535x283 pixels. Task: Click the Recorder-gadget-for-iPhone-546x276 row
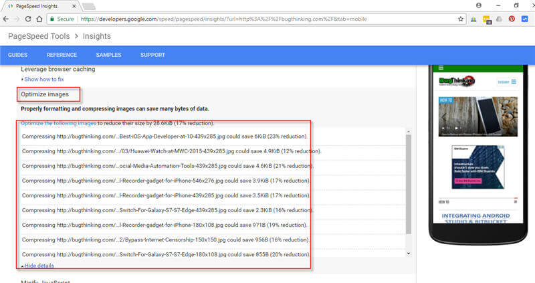(166, 181)
